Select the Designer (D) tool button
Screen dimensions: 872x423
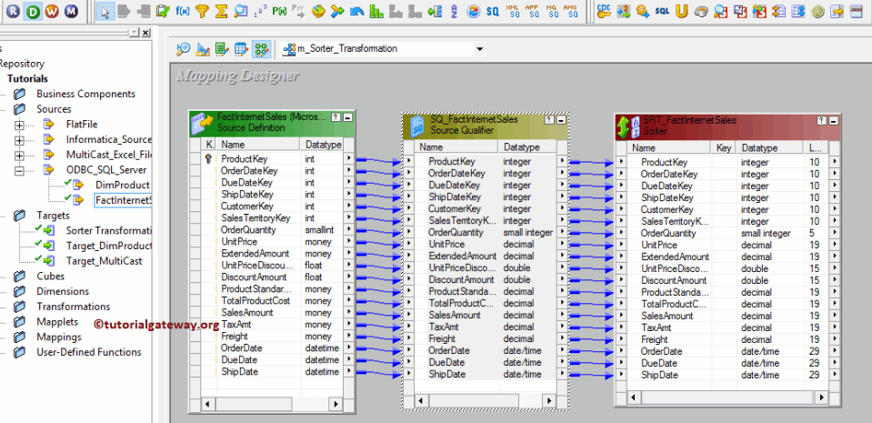(33, 11)
